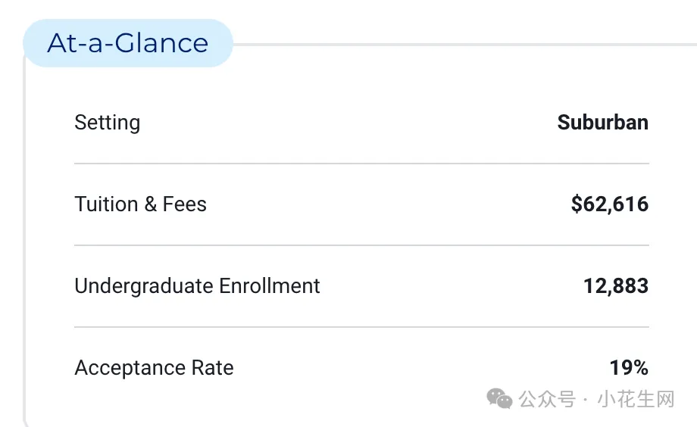Click the Suburban setting value
This screenshot has height=427, width=697.
pos(603,122)
